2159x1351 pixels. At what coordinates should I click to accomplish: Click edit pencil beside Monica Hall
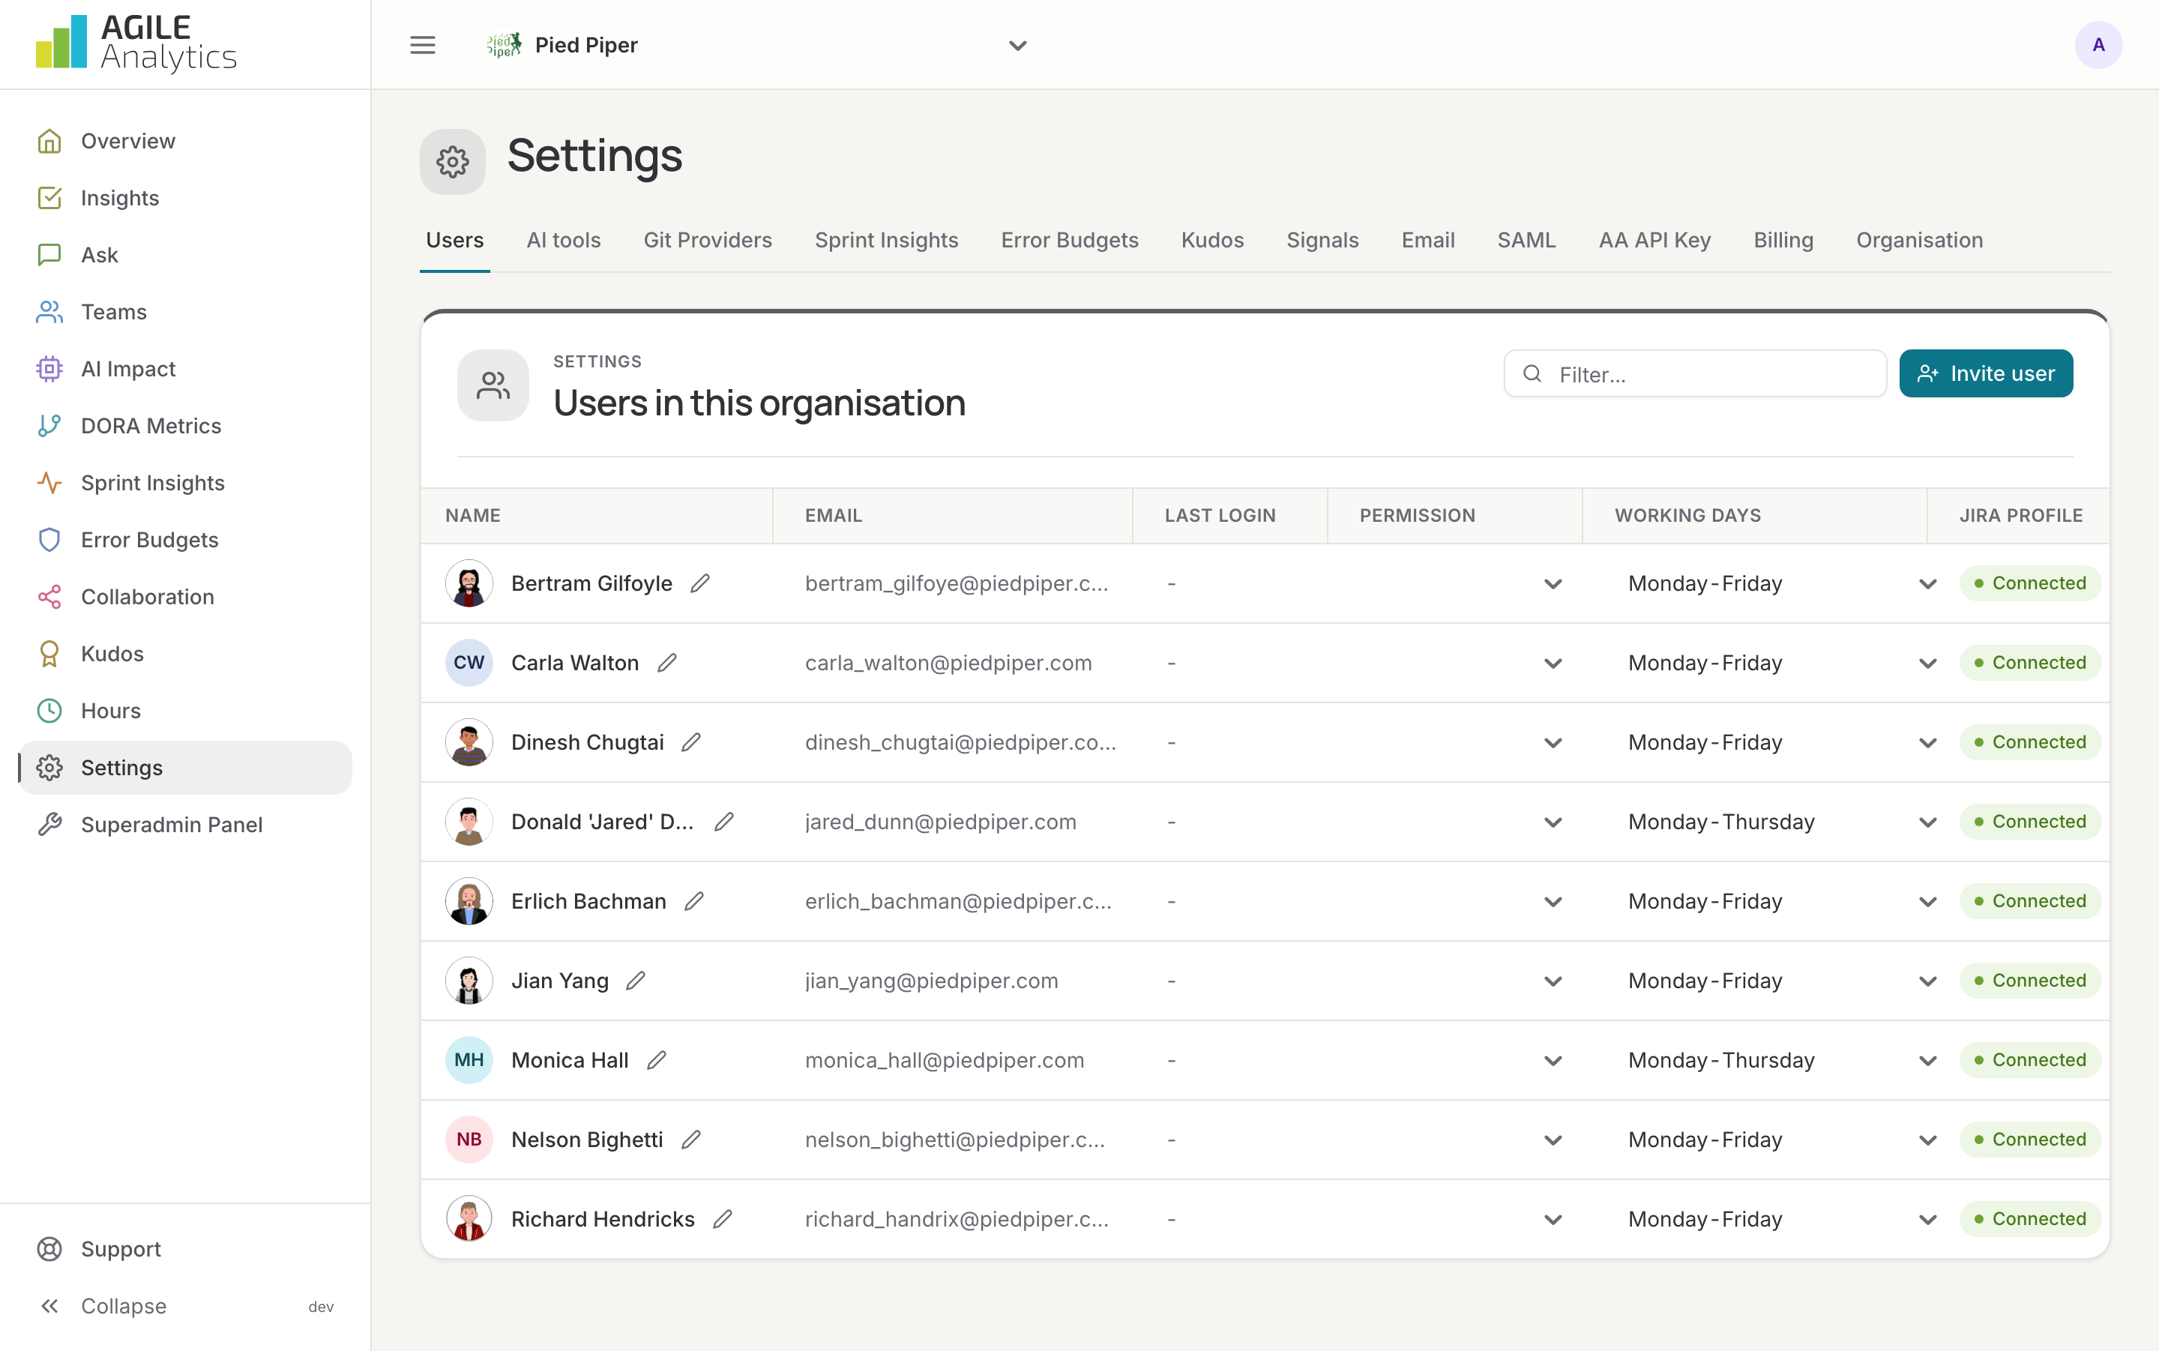click(657, 1061)
